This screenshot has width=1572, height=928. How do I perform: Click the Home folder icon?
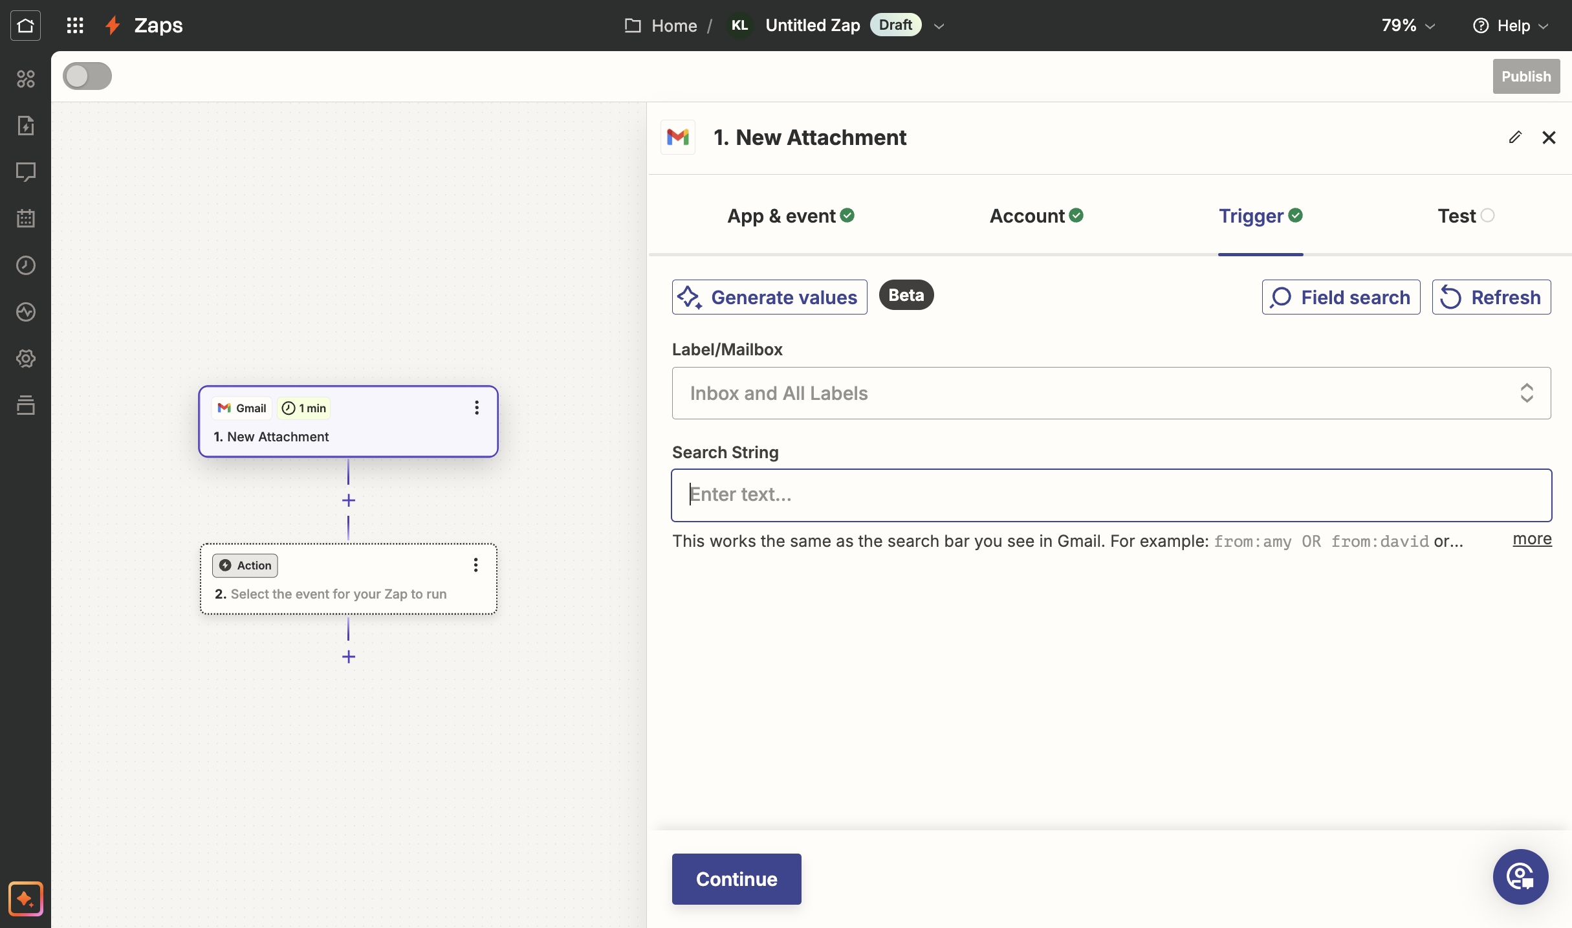633,25
